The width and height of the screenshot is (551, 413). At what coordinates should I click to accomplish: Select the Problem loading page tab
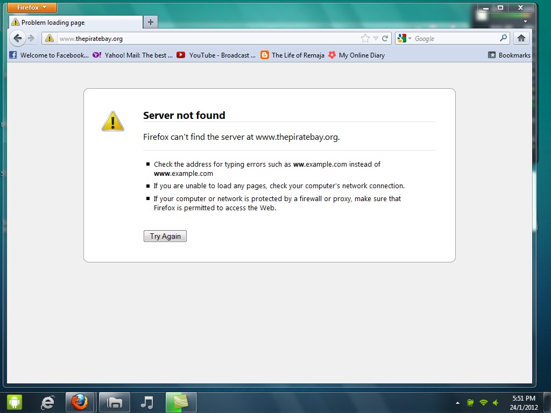(x=75, y=23)
